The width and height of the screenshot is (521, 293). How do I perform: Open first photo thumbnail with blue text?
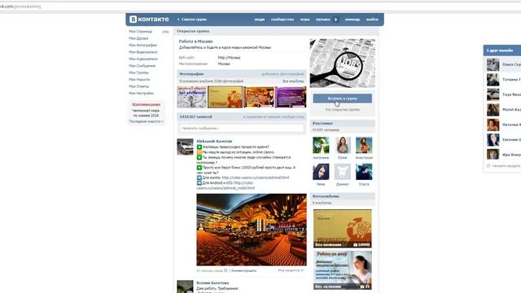(x=192, y=97)
